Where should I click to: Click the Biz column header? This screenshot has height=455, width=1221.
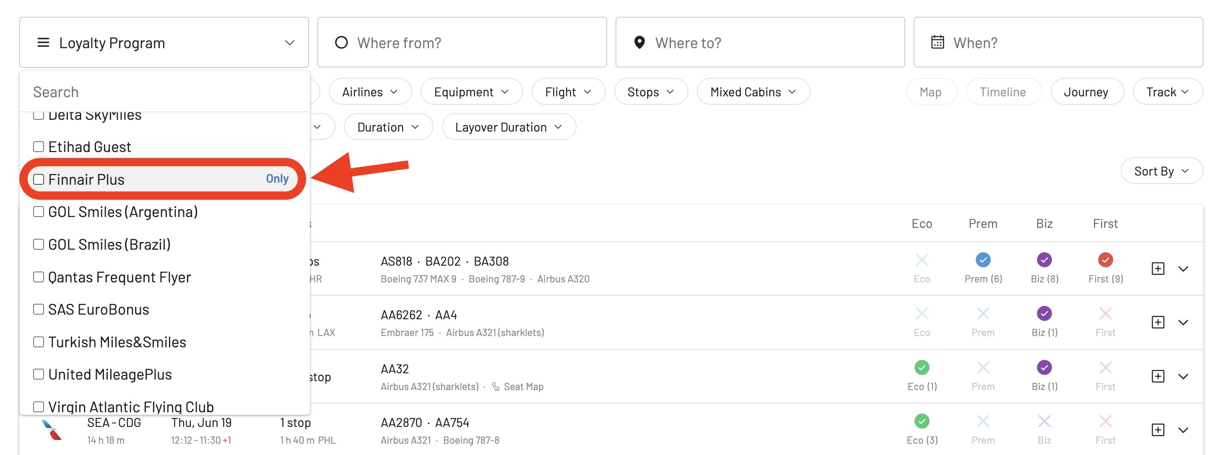pos(1044,223)
